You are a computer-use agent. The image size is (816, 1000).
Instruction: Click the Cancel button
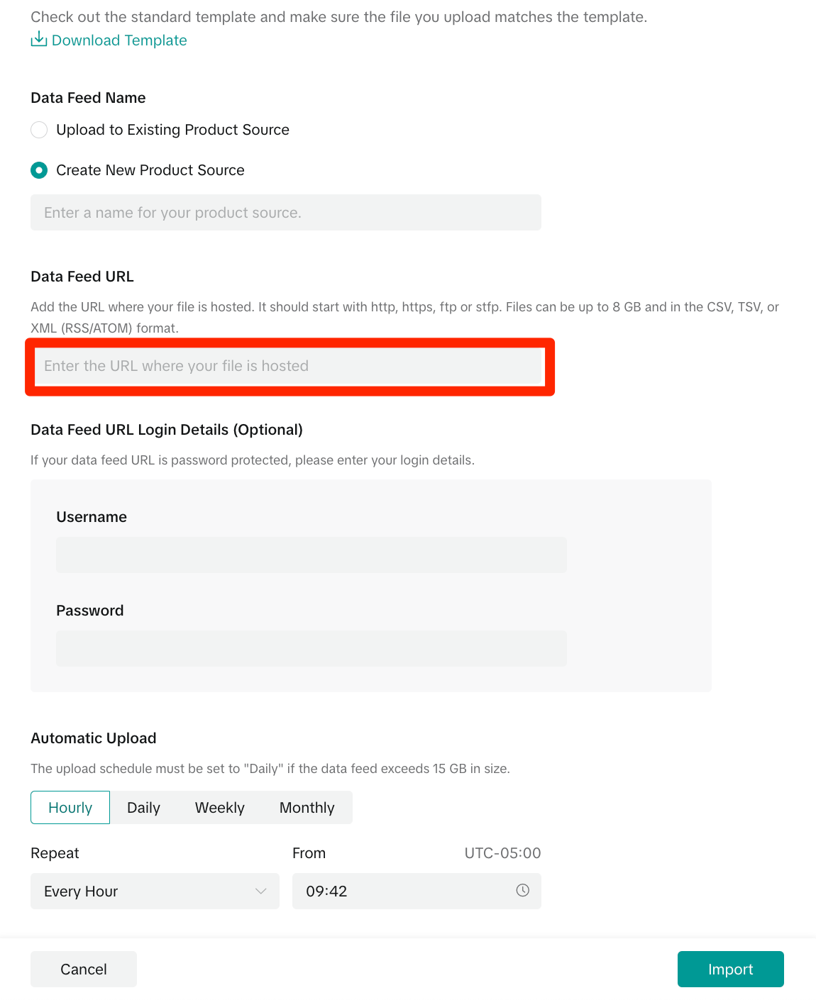point(84,970)
